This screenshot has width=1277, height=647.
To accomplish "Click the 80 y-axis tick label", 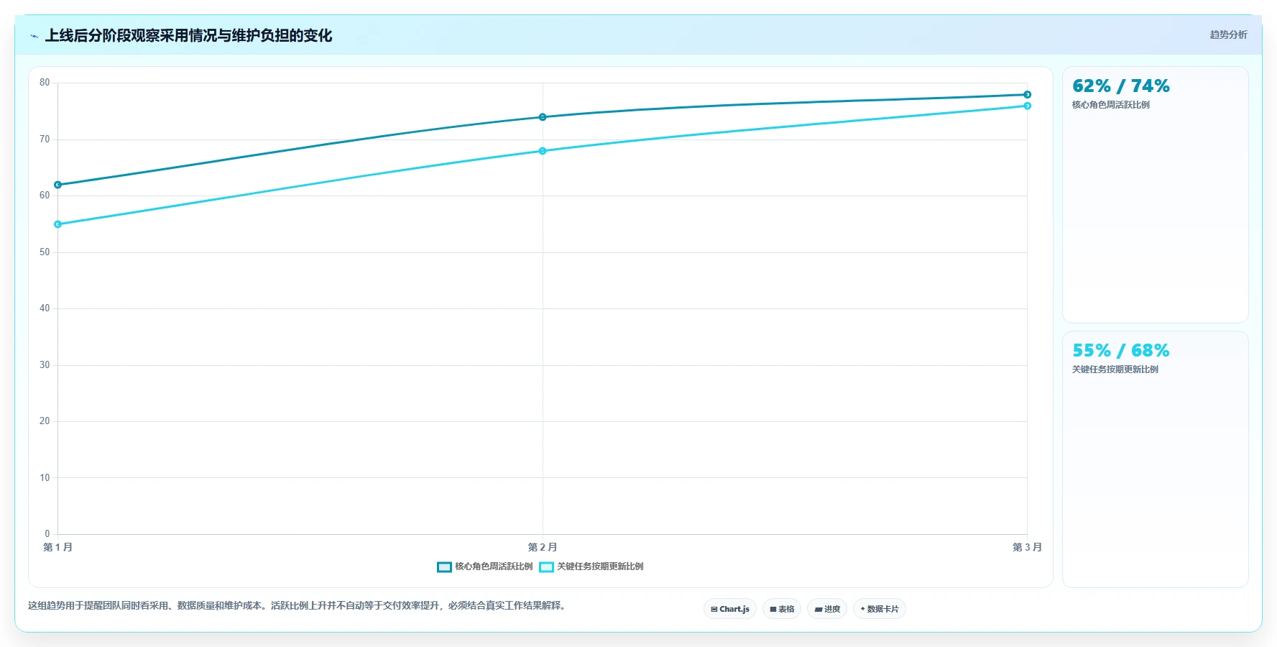I will tap(45, 83).
